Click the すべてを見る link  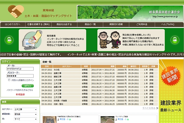click(149, 108)
